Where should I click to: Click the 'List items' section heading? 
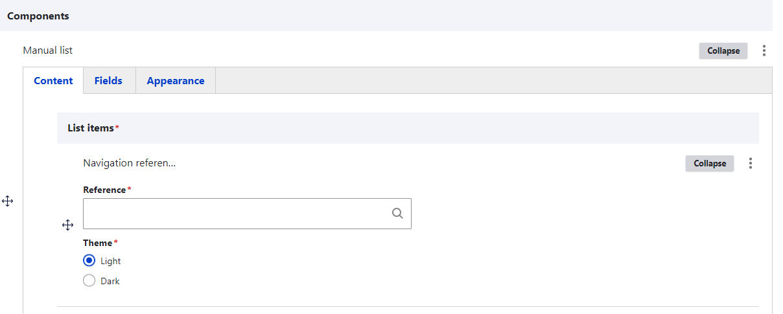(x=91, y=128)
